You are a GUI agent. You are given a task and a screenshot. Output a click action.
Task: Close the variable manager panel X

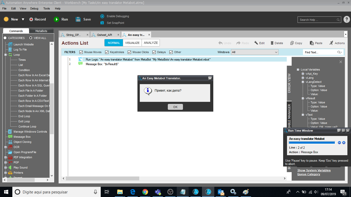click(x=341, y=62)
